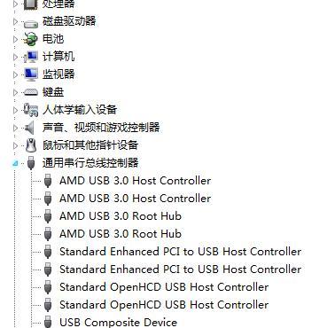Collapse the 通用串行总线控制器 node
The image size is (335, 328).
point(15,163)
